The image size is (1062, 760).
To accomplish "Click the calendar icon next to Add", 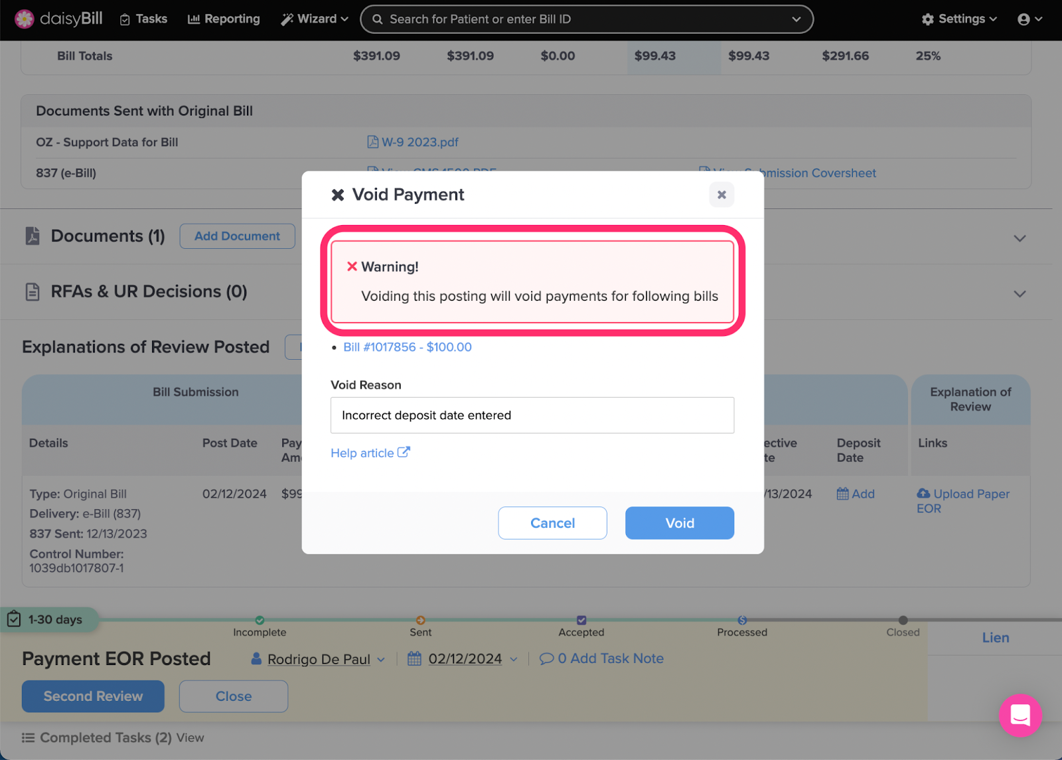I will [x=844, y=494].
